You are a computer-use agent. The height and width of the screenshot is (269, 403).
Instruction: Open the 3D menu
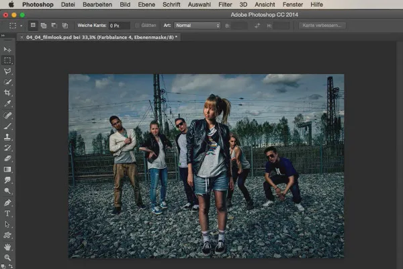click(x=243, y=5)
